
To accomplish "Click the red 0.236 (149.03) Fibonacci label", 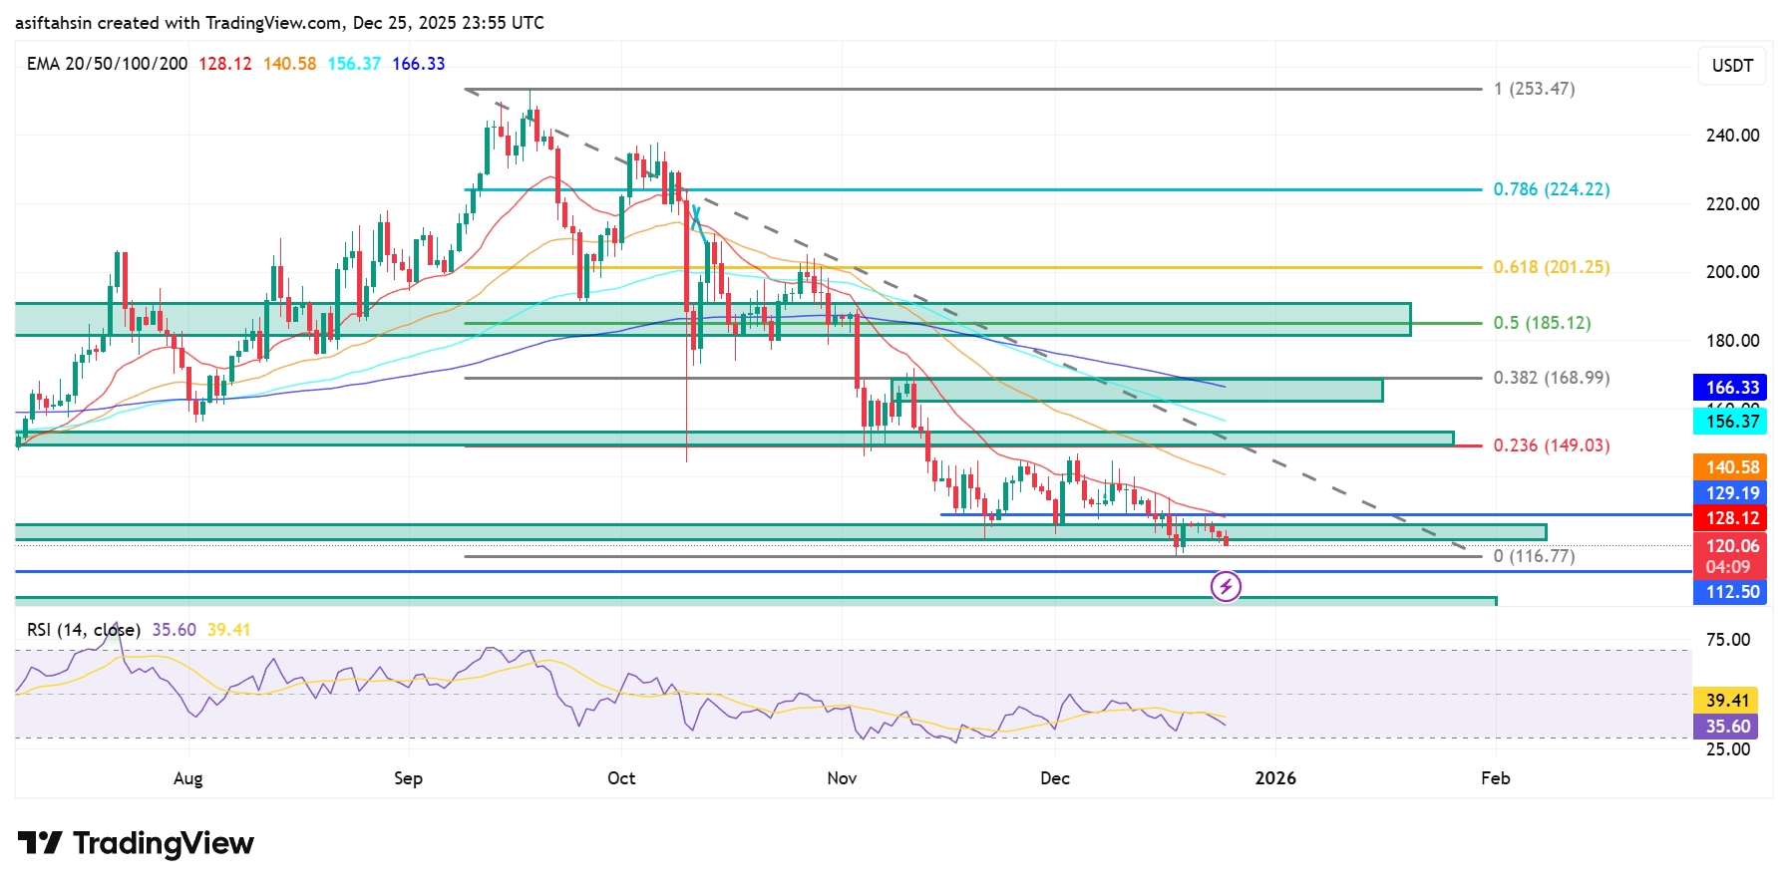I will (x=1551, y=445).
